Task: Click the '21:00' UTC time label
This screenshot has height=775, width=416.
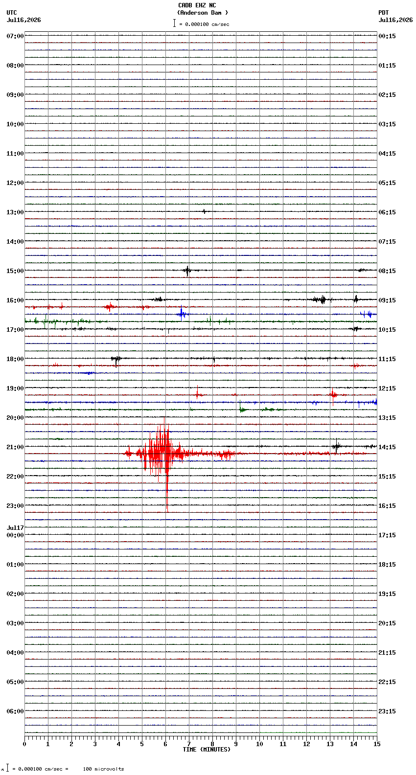Action: click(15, 447)
